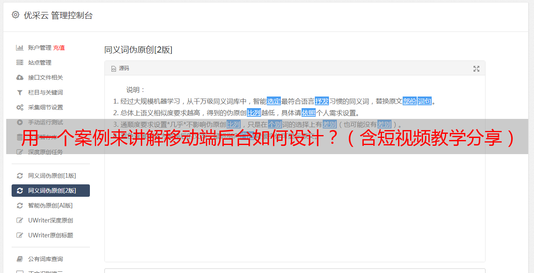
Task: Click the red 充值 recharge link
Action: point(59,48)
